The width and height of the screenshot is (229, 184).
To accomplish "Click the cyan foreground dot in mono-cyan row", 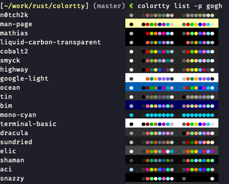I will coord(131,115).
